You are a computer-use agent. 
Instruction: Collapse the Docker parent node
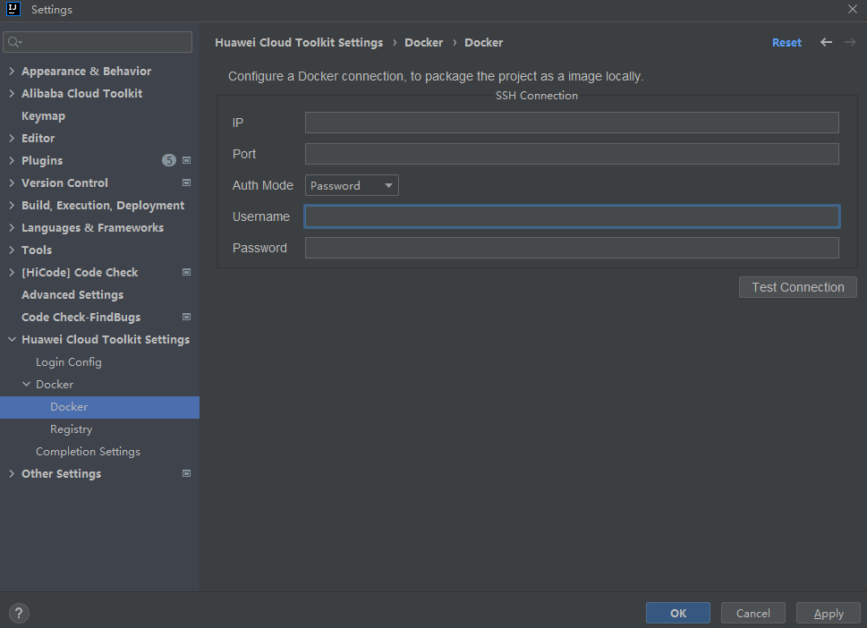coord(26,384)
